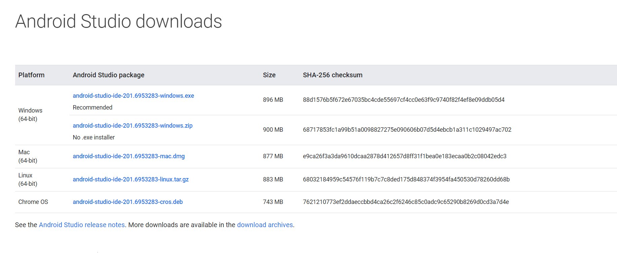Click the 900 MB size value
617x253 pixels.
click(273, 130)
